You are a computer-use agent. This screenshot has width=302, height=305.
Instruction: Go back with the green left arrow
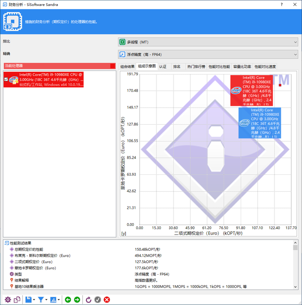68,300
